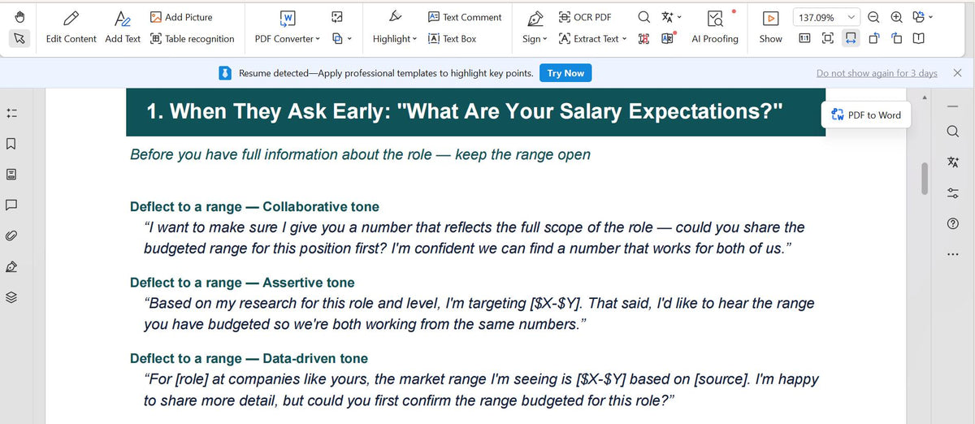This screenshot has width=975, height=424.
Task: Click the Search magnifier in the toolbar
Action: coord(643,17)
